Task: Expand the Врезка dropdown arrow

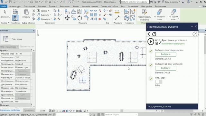Action: pyautogui.click(x=49, y=11)
